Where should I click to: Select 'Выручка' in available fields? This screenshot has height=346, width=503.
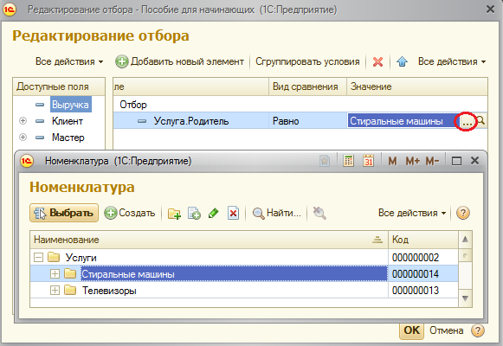(x=71, y=105)
